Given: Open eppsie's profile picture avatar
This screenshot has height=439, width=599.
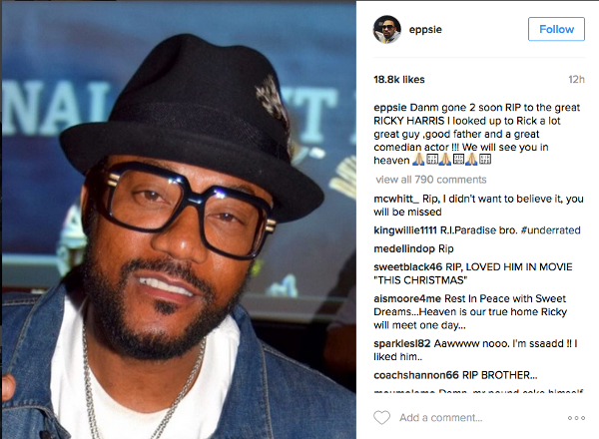Looking at the screenshot, I should tap(387, 29).
